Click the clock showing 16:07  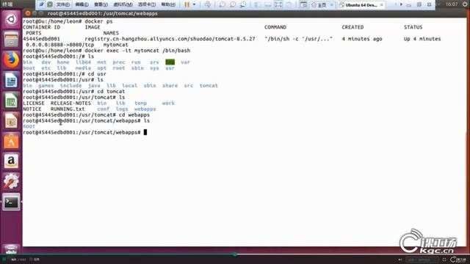(452, 4)
